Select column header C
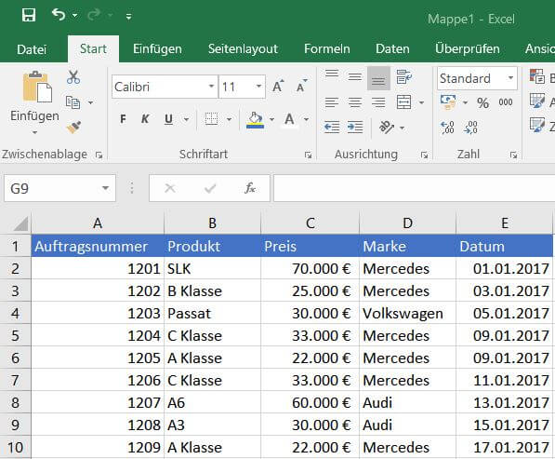 point(311,223)
